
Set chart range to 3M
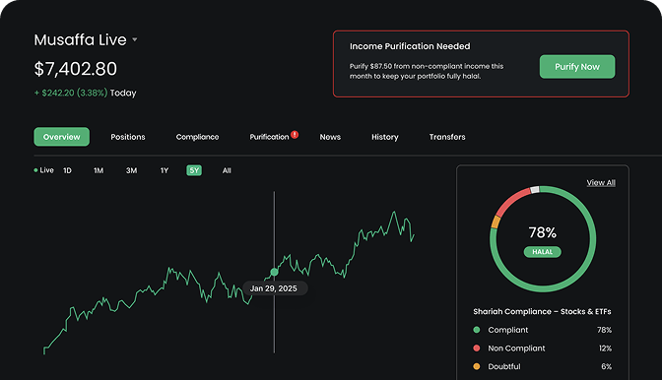(x=131, y=170)
